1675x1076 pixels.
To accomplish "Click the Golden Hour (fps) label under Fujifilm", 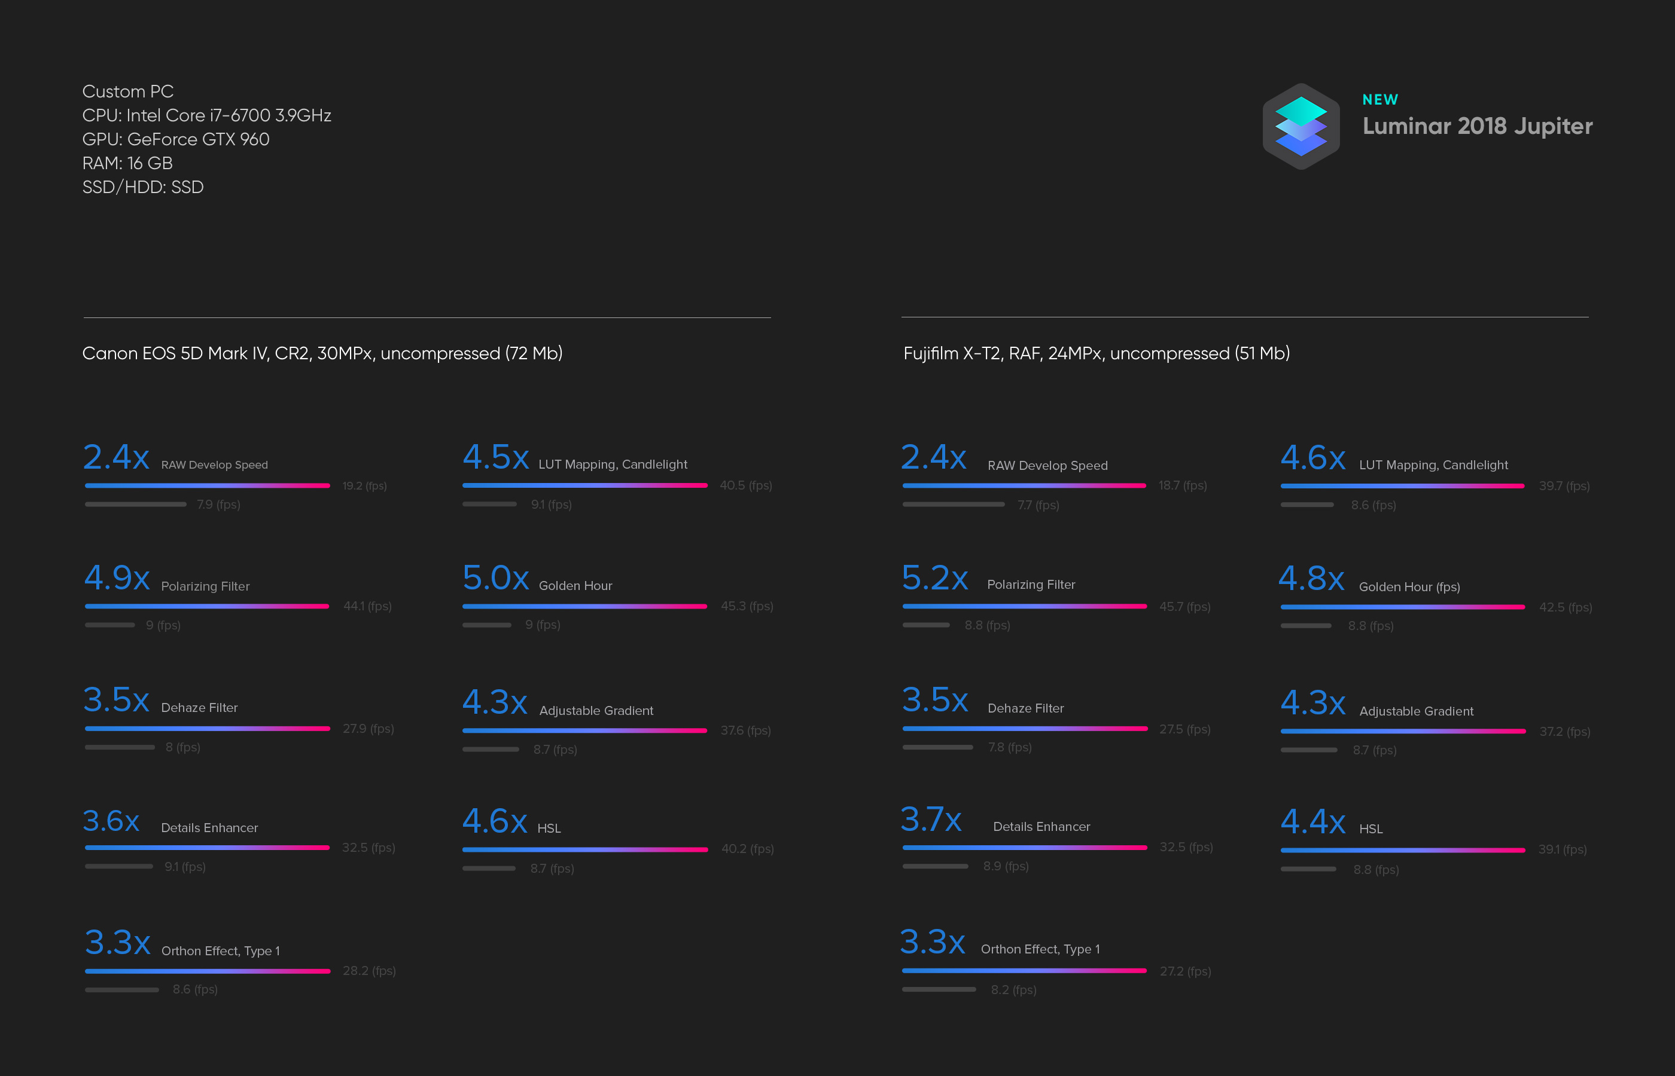I will click(x=1409, y=587).
